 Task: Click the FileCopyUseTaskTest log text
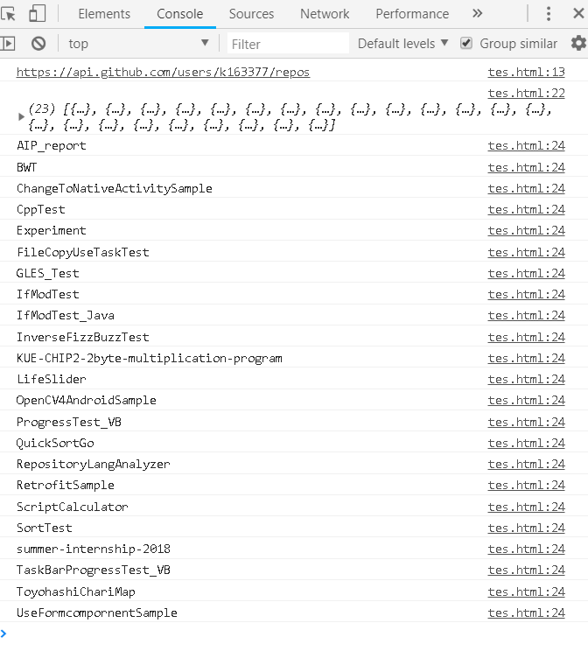pos(82,252)
